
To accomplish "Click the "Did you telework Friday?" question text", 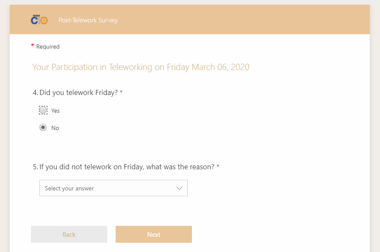I will click(x=78, y=92).
